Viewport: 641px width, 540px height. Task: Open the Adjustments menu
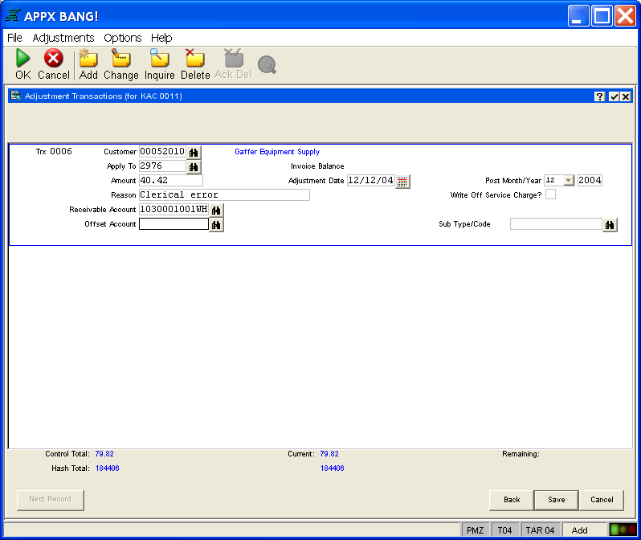tap(63, 38)
